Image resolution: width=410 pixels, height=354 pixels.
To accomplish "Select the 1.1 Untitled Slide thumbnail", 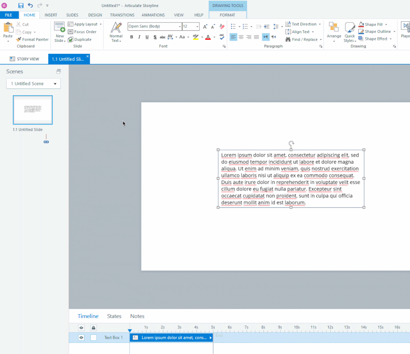I will [33, 110].
